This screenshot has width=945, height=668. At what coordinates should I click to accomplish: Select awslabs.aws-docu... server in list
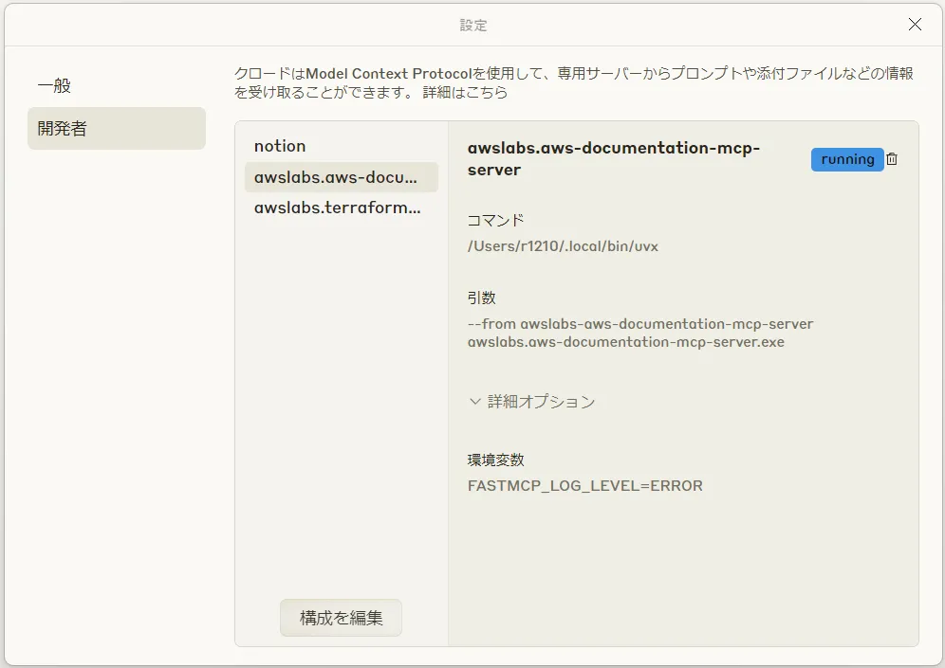pos(342,177)
